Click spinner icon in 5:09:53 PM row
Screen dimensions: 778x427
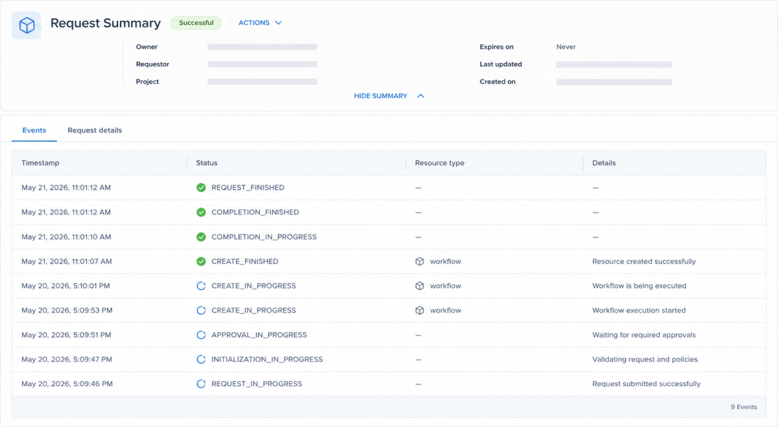pos(201,310)
